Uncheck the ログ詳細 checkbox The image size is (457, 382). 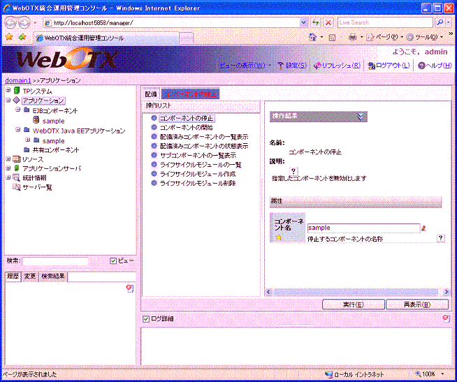[145, 319]
